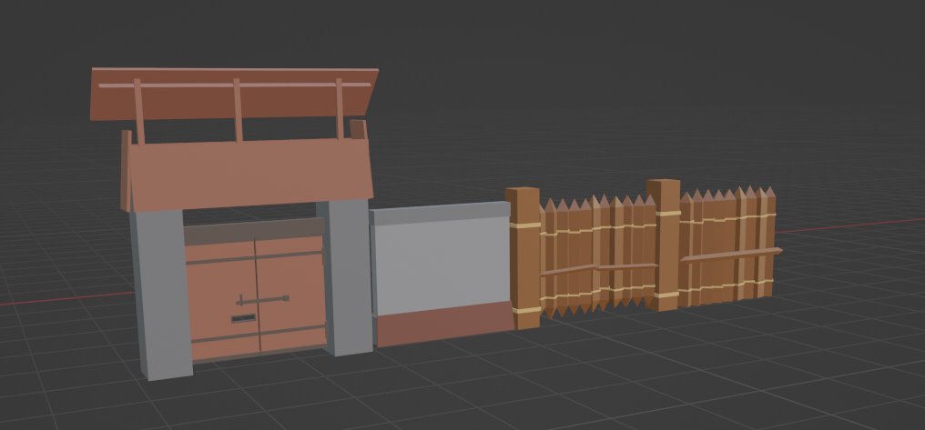Select the brown base strip of the gray wall
The image size is (925, 430).
445,324
